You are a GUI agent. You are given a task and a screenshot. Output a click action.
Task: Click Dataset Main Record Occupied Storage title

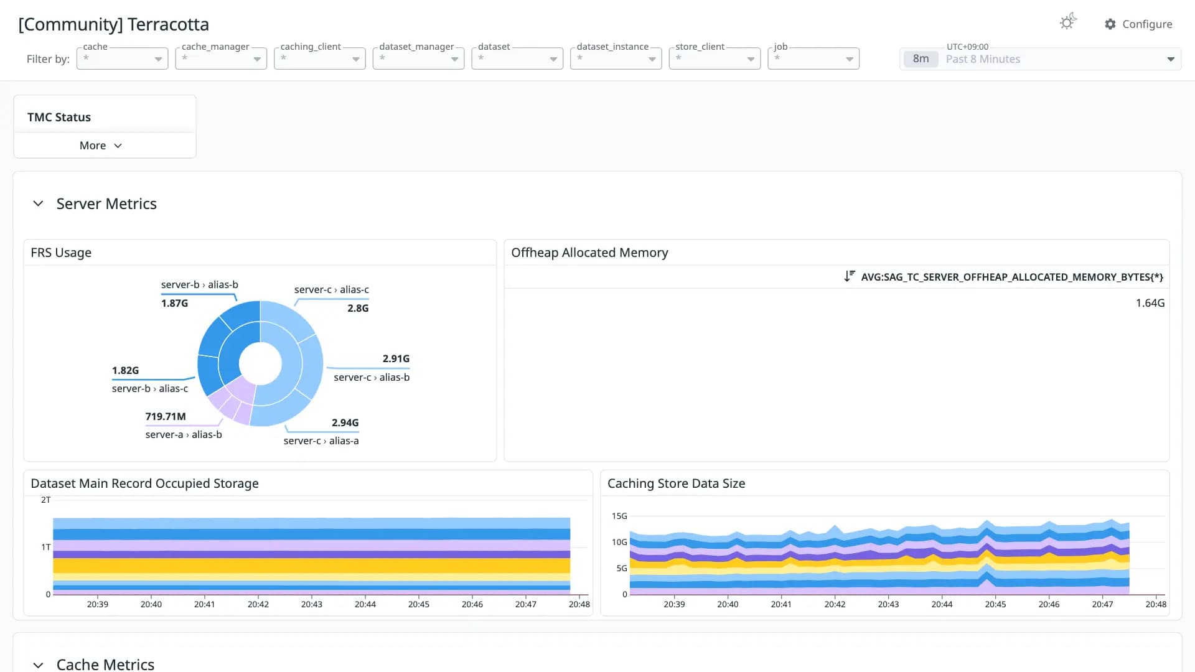tap(144, 483)
